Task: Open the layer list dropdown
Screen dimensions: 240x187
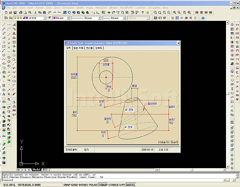Action: 44,18
